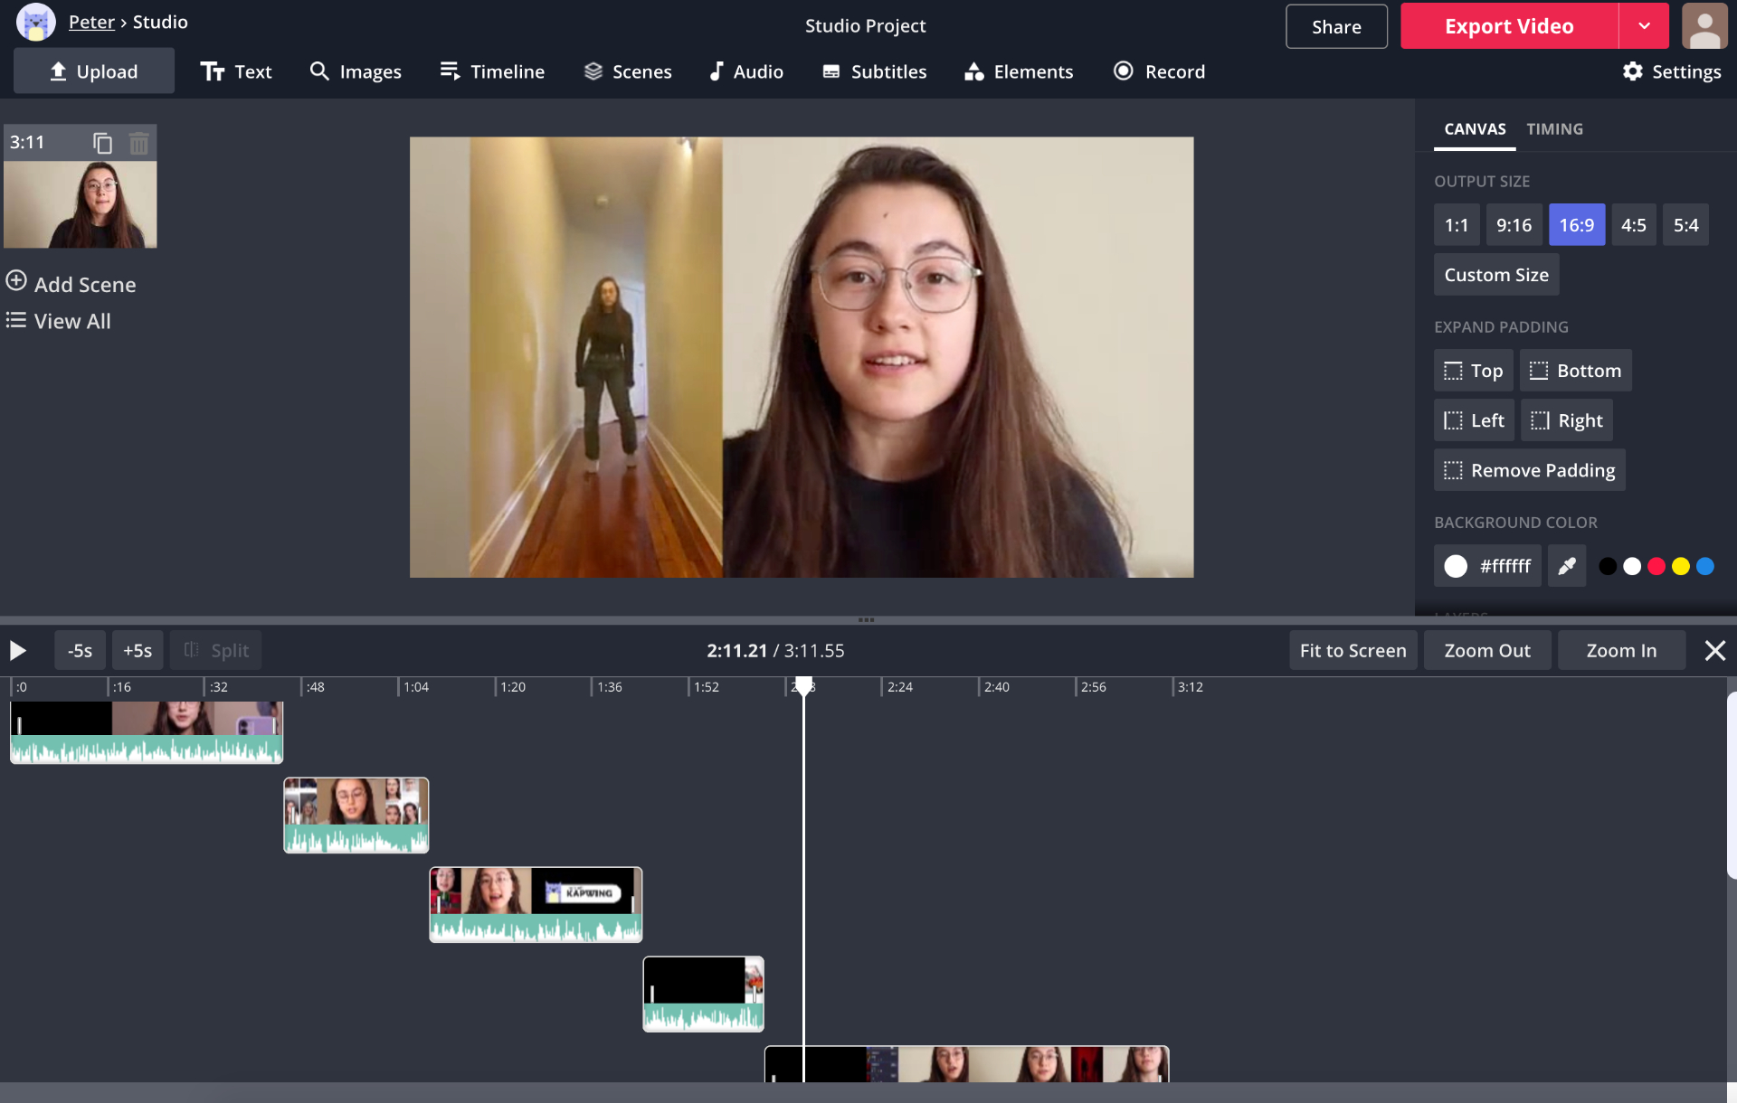Viewport: 1737px width, 1103px height.
Task: Select the clip with Kapwing logo
Action: [x=536, y=905]
